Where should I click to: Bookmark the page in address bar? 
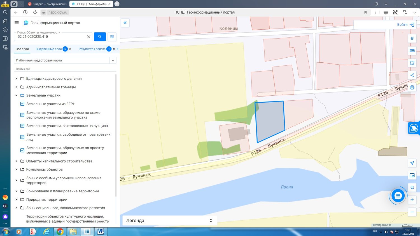pos(365,12)
